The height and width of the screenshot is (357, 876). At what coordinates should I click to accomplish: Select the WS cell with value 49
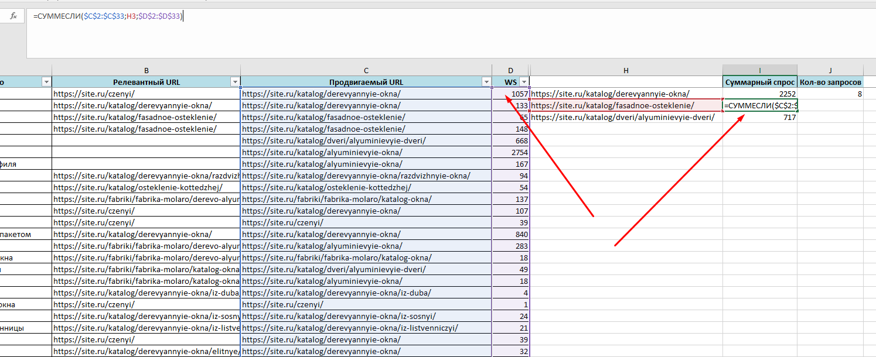click(510, 269)
